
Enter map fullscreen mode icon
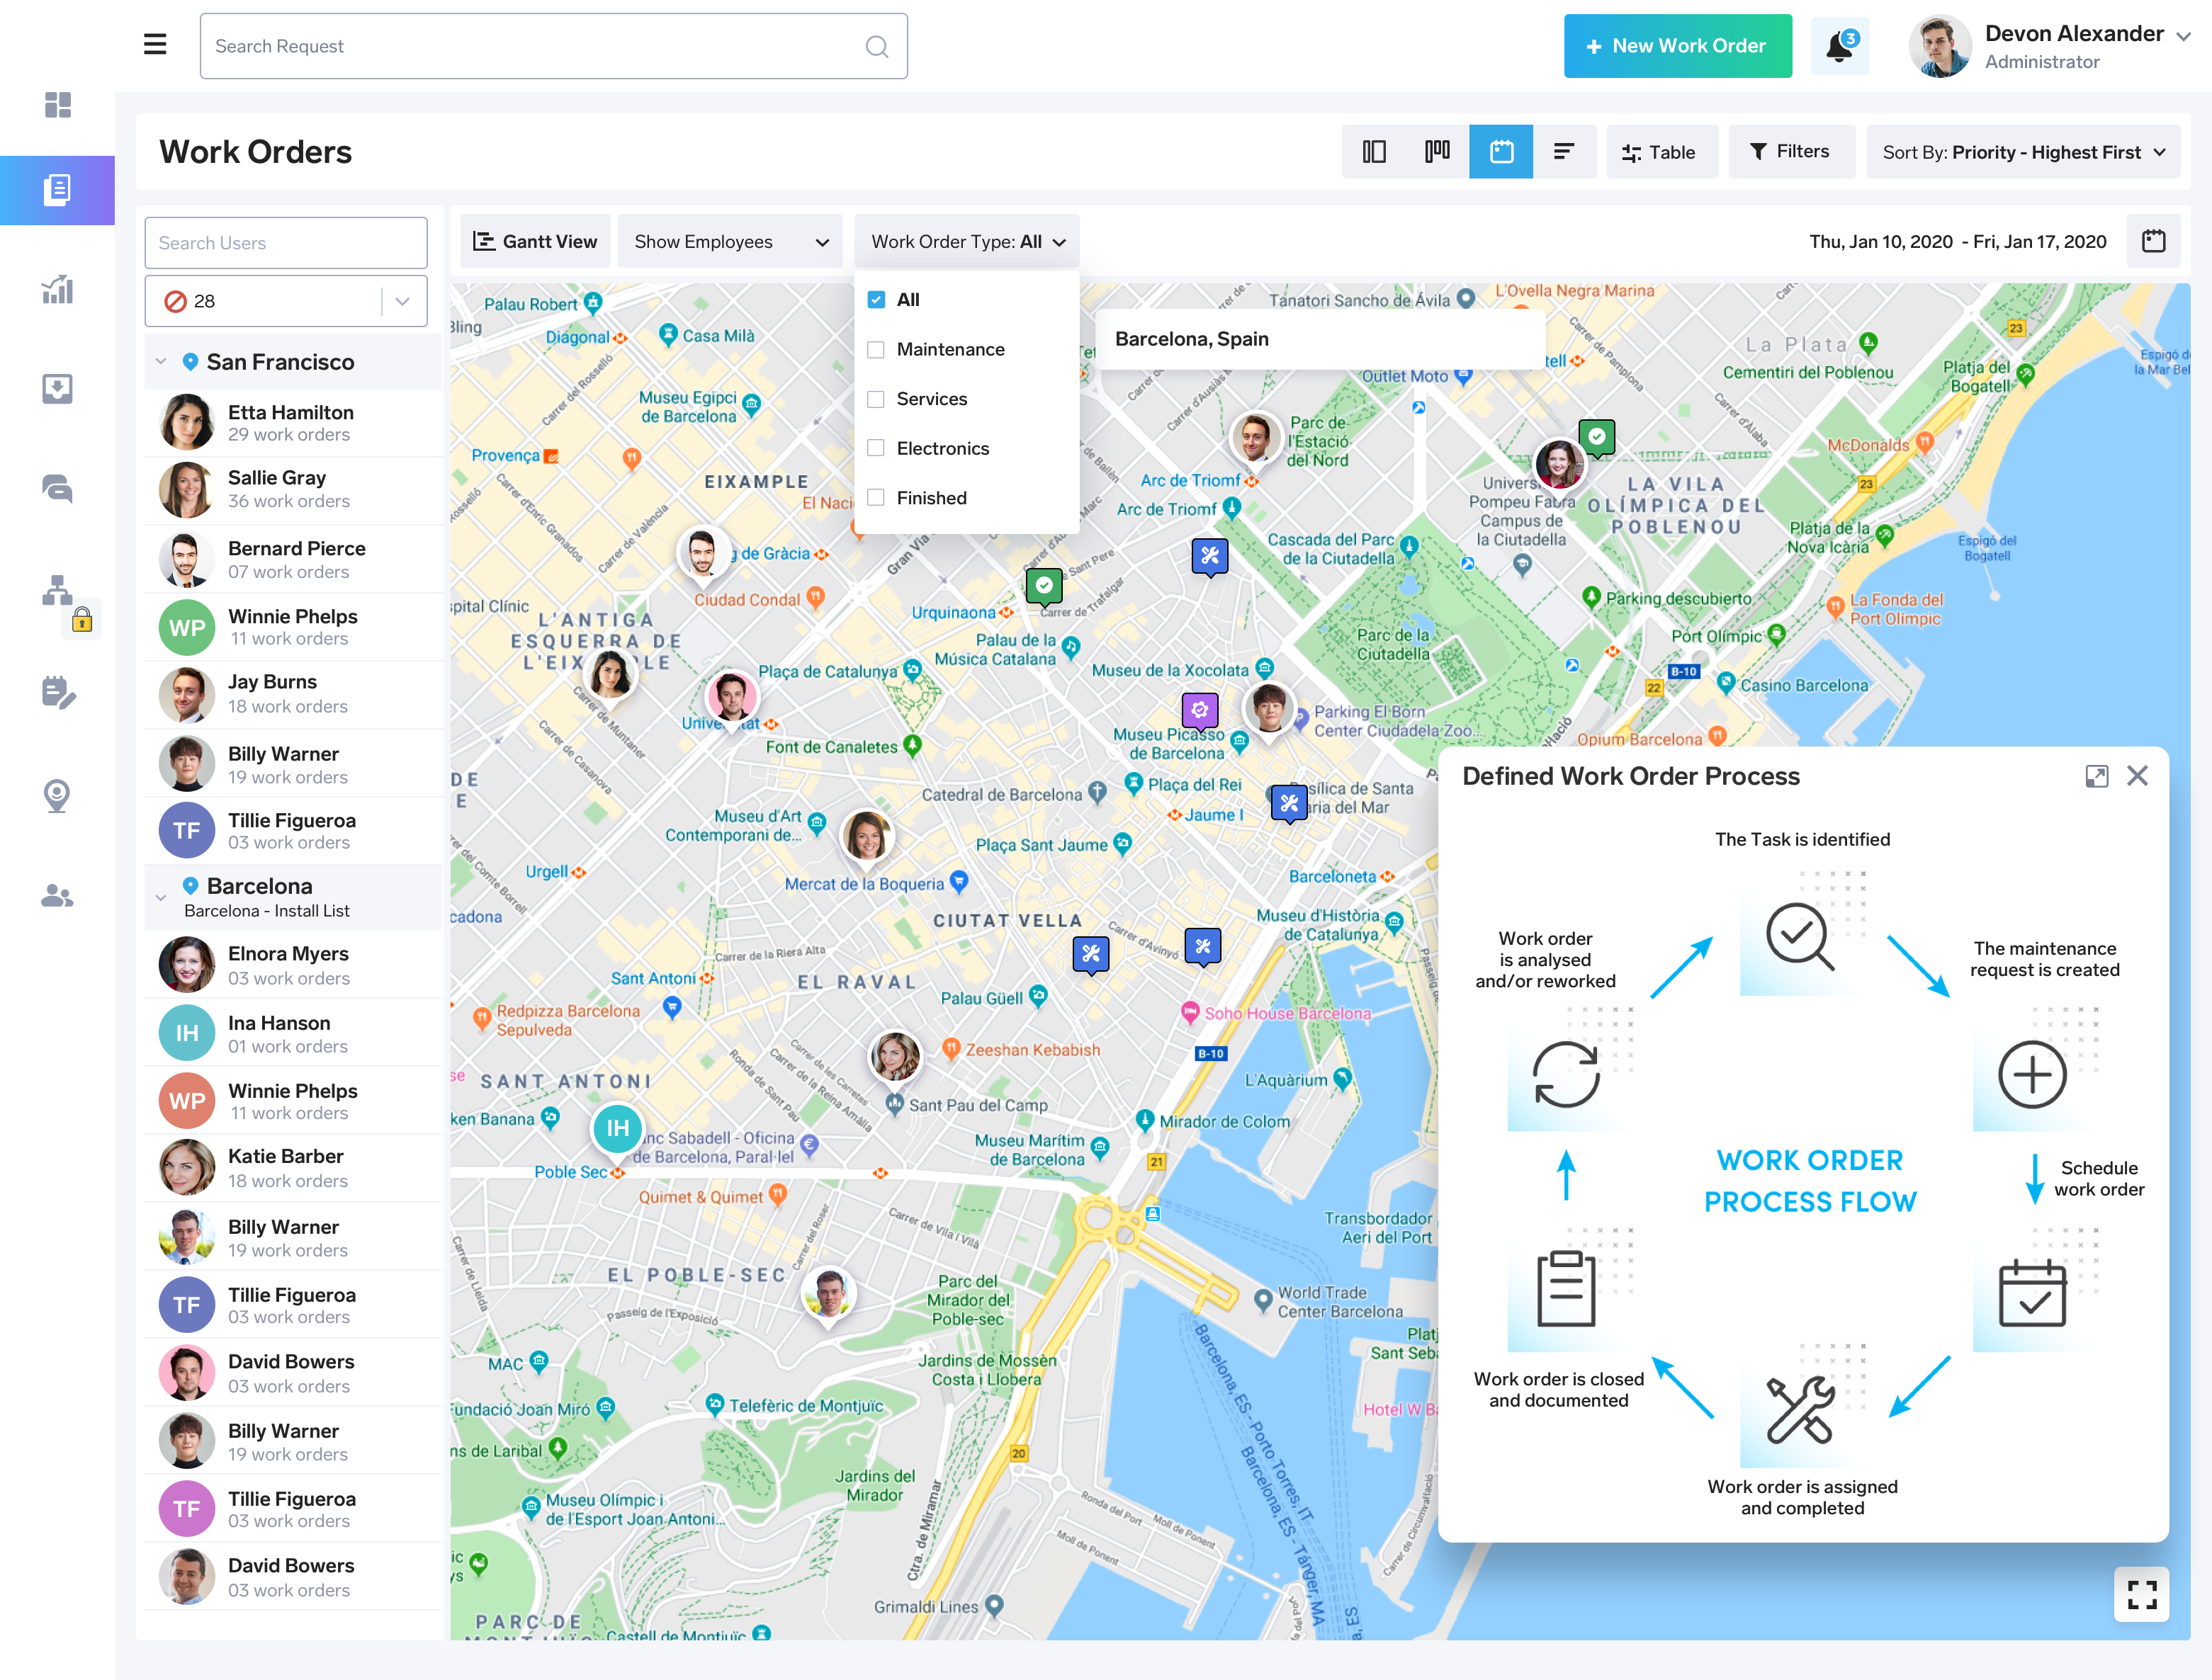pos(2141,1594)
